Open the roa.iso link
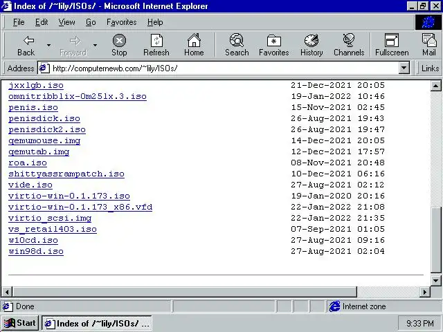 coord(28,163)
